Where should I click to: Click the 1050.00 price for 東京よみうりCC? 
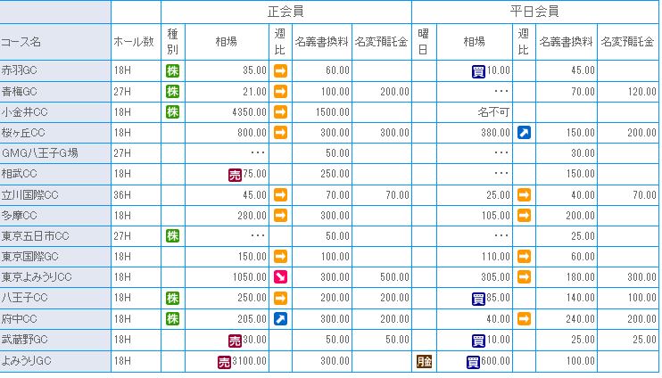[x=250, y=277]
